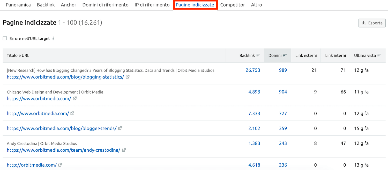Switch to the Panoramica tab
The height and width of the screenshot is (170, 388).
click(x=18, y=5)
